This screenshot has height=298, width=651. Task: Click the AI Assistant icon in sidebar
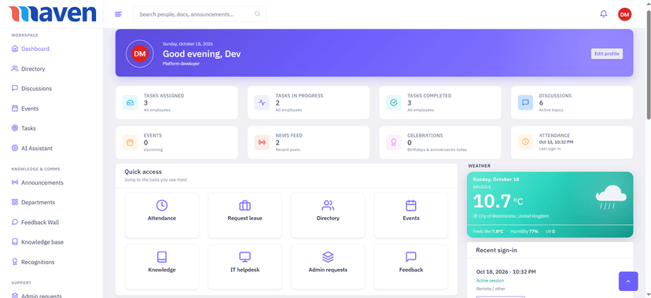pos(15,148)
